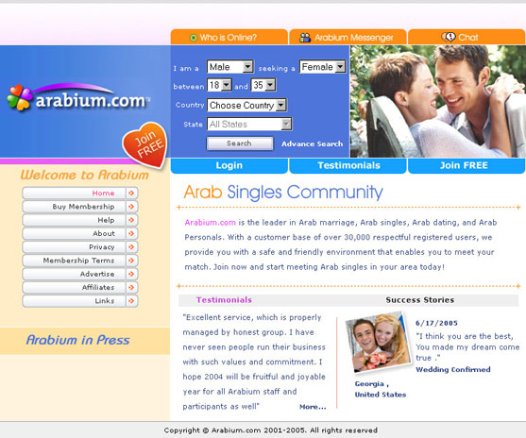Expand the Choose Country dropdown
This screenshot has height=438, width=526.
(x=246, y=105)
